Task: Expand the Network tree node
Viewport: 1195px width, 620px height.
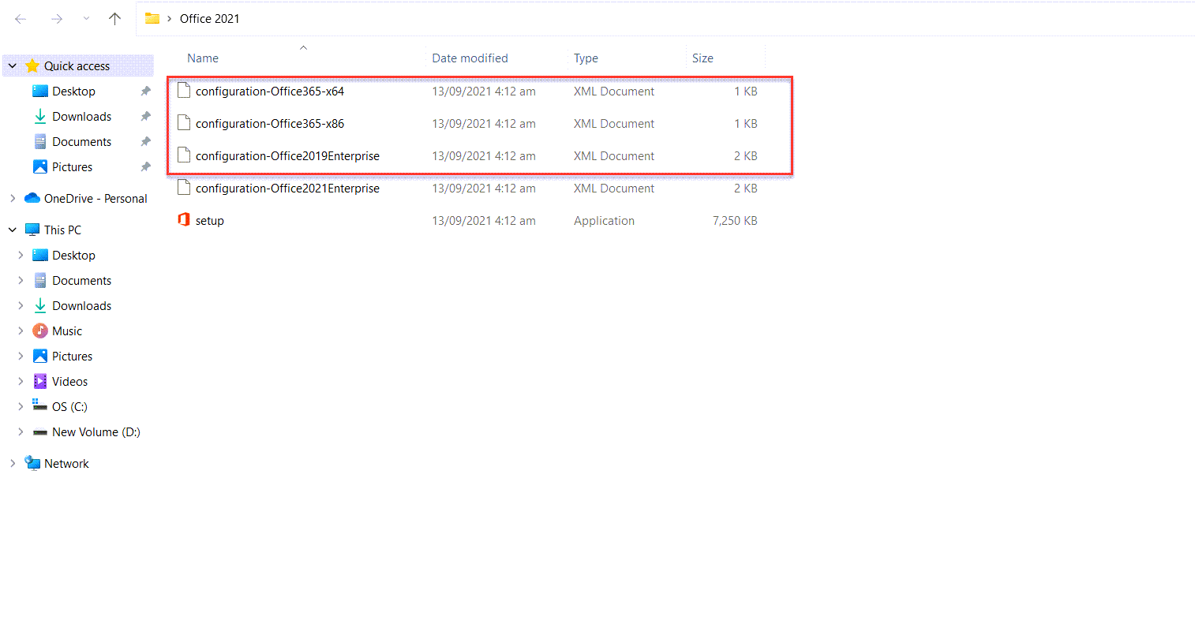Action: (x=13, y=463)
